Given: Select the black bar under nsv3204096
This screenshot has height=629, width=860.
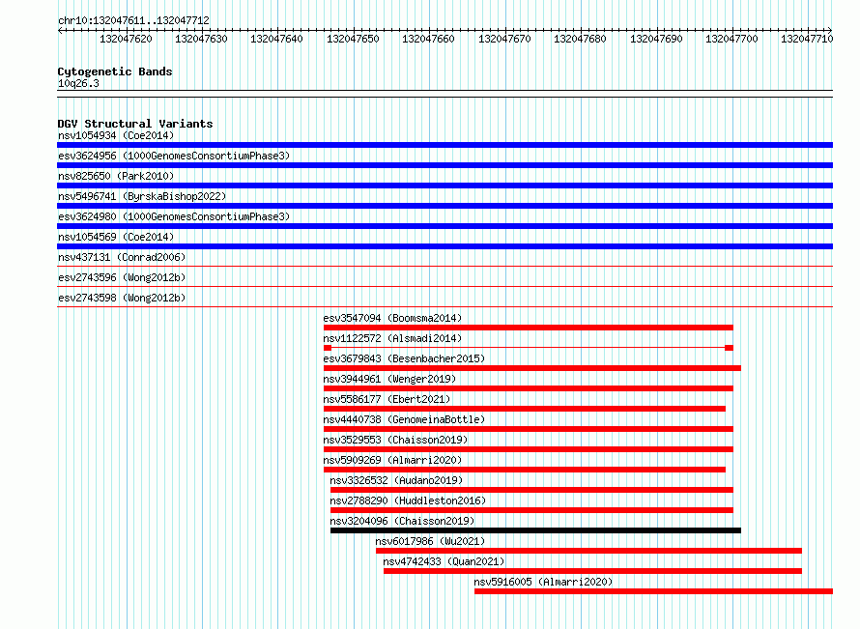Looking at the screenshot, I should click(535, 530).
